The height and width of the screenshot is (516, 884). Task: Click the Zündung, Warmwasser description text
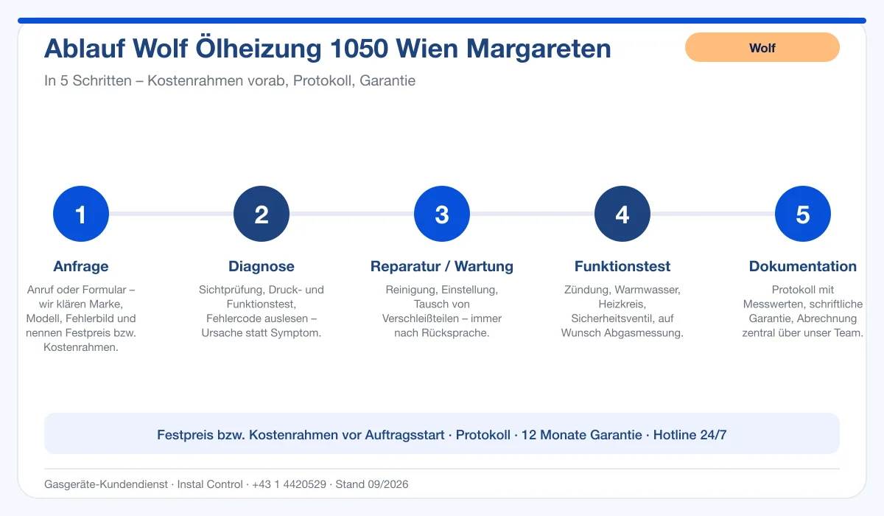click(622, 311)
